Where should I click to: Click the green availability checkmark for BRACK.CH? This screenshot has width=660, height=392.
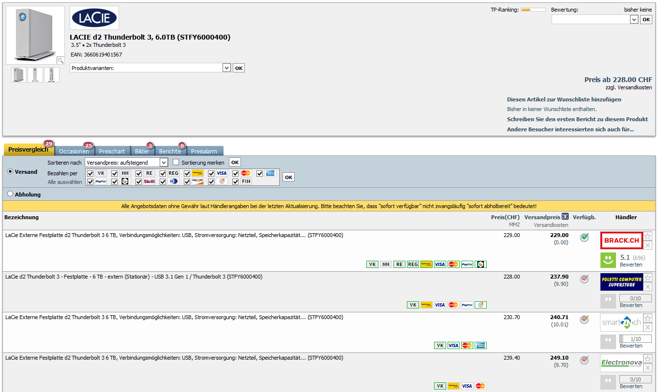tap(585, 237)
